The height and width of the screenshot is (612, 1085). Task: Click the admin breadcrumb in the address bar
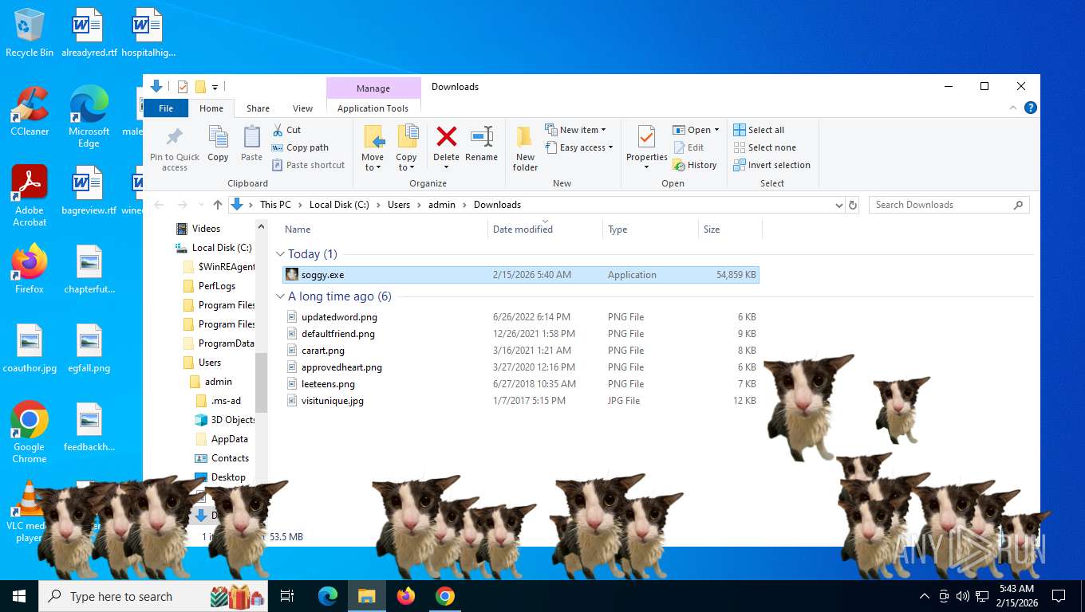pyautogui.click(x=442, y=205)
